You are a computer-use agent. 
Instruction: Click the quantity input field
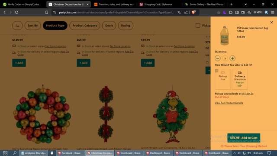(225, 58)
